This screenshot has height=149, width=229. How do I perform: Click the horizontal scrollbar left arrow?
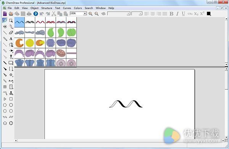point(16,141)
